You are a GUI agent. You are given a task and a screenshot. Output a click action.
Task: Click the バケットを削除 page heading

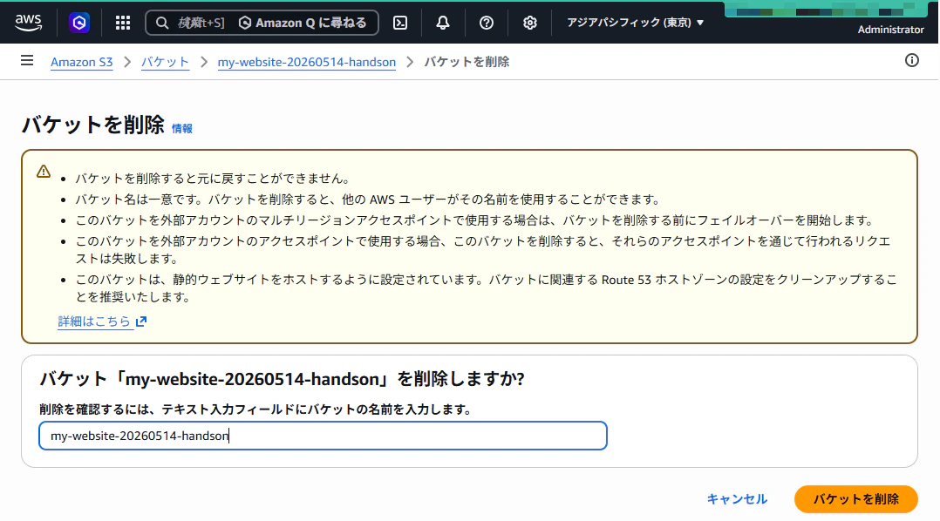(93, 125)
